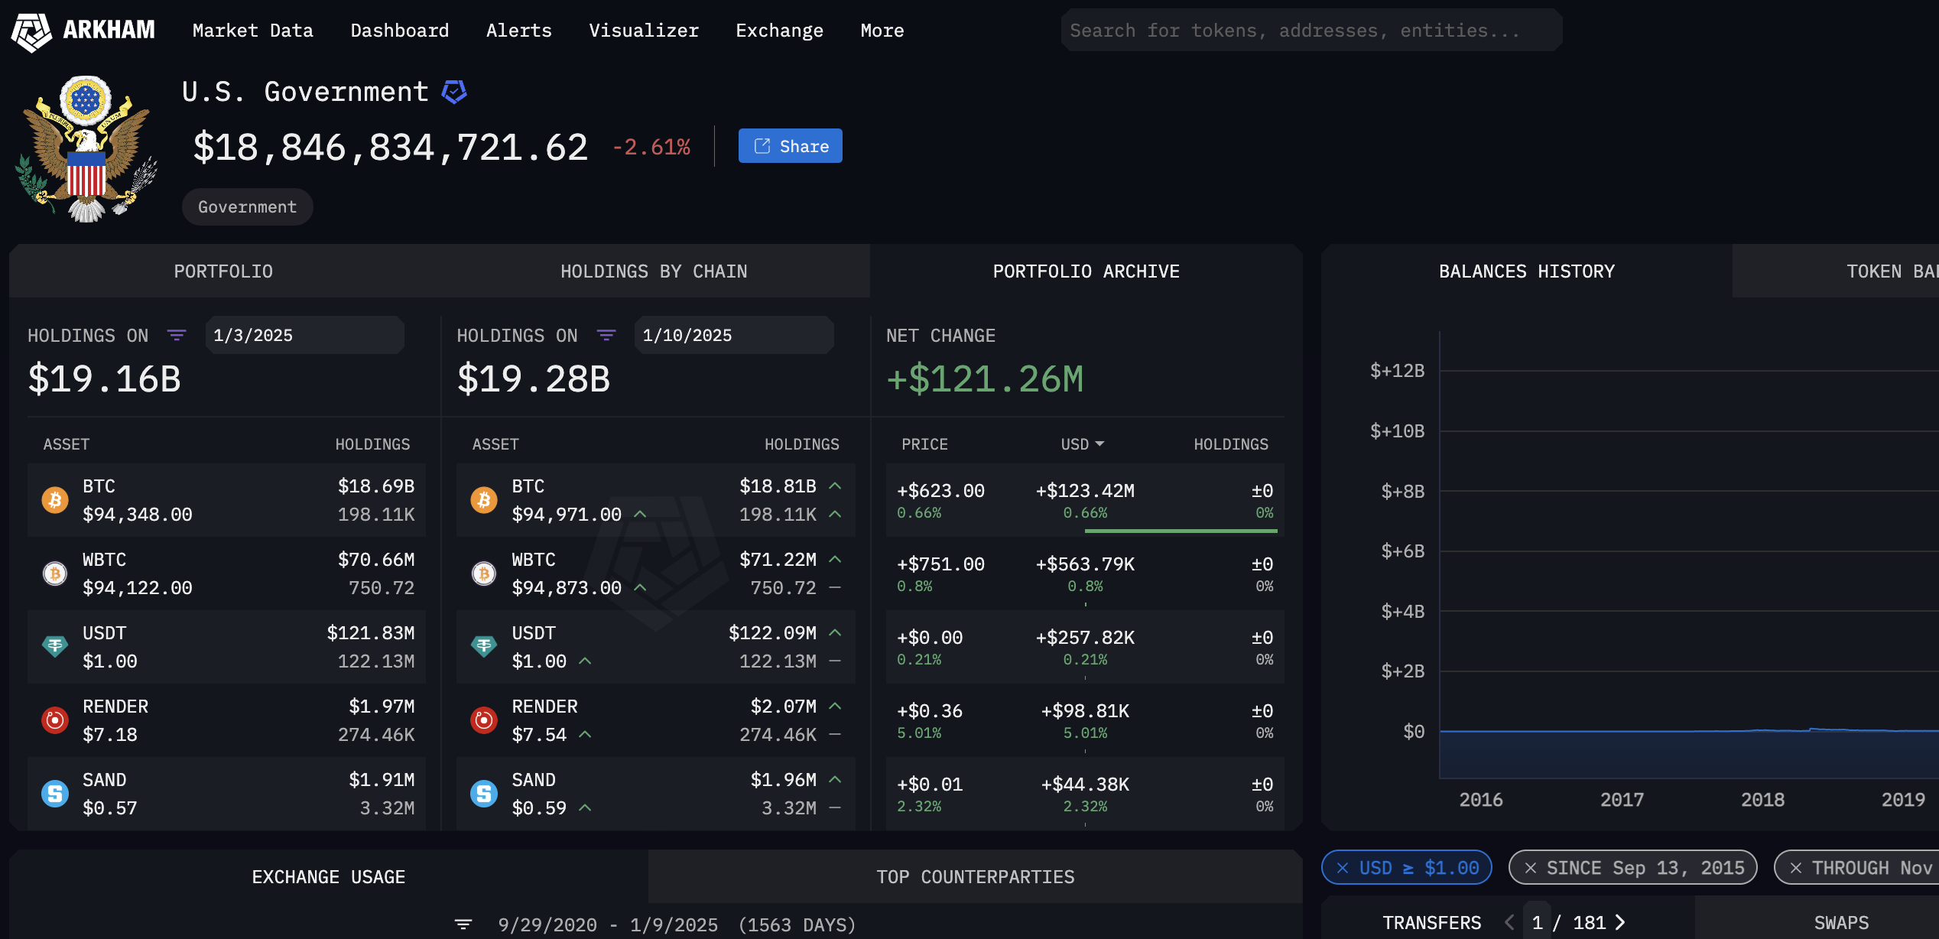1939x939 pixels.
Task: Open the Visualizer
Action: click(x=643, y=31)
